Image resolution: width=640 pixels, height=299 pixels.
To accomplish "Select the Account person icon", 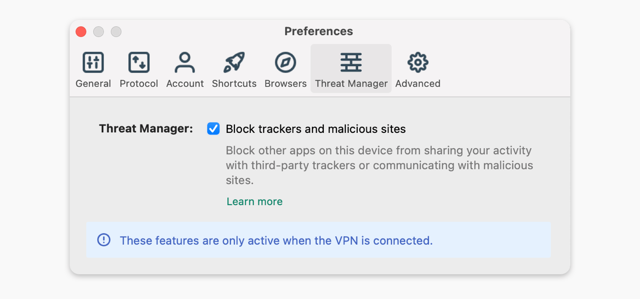I will pyautogui.click(x=185, y=62).
